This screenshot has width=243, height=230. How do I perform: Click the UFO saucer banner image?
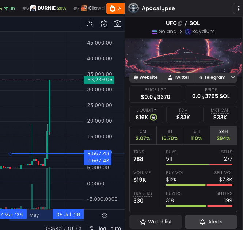pyautogui.click(x=183, y=55)
